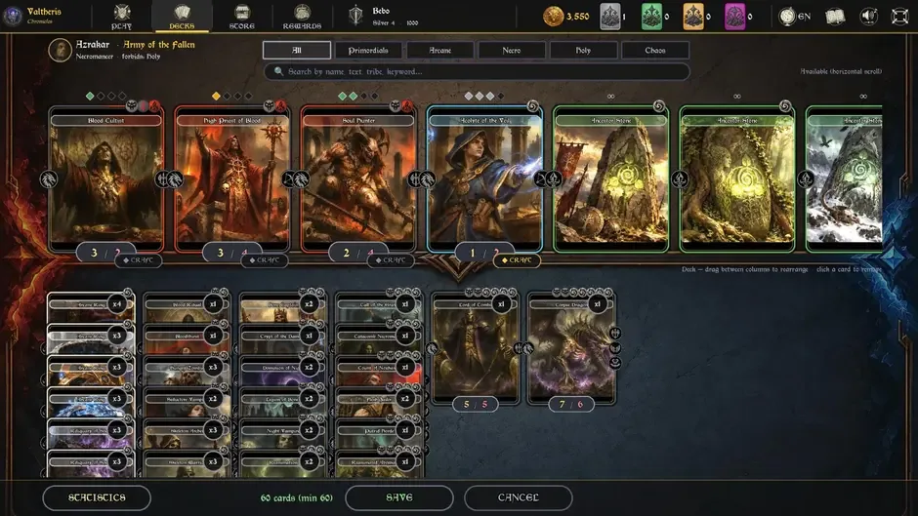This screenshot has height=516, width=918.
Task: Open the deck Statistics panel
Action: pos(98,497)
